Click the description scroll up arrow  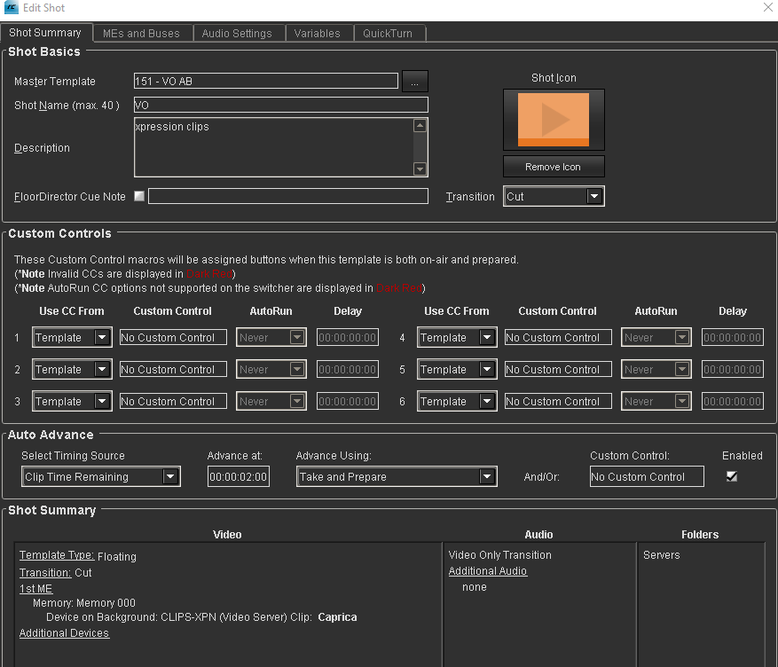(x=420, y=126)
